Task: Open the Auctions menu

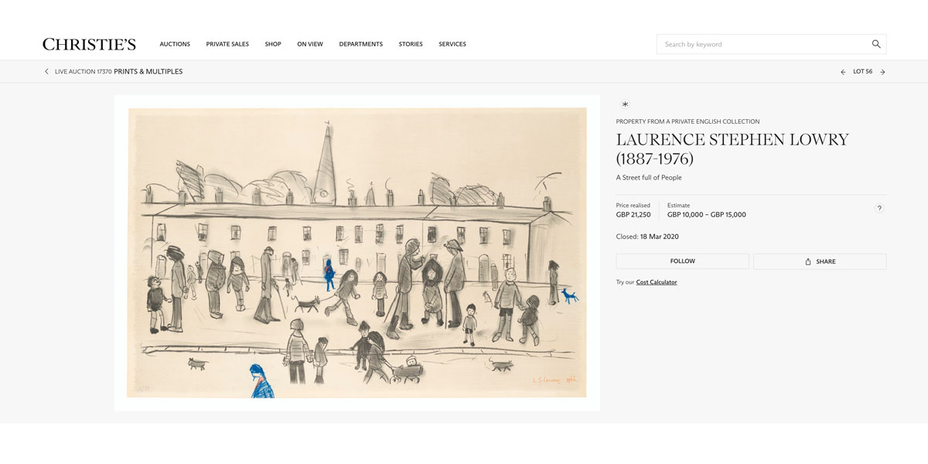Action: (x=175, y=44)
